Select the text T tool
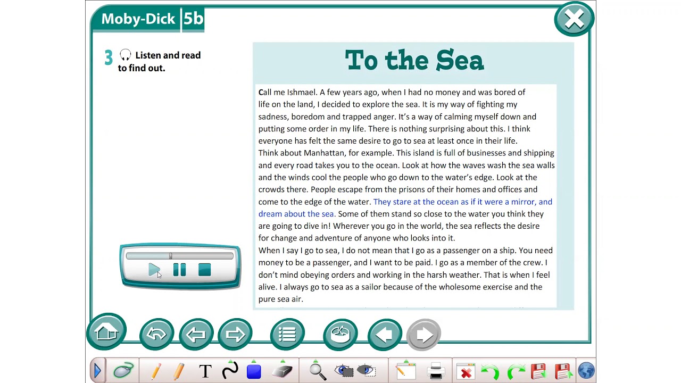This screenshot has height=383, width=681. (x=205, y=371)
